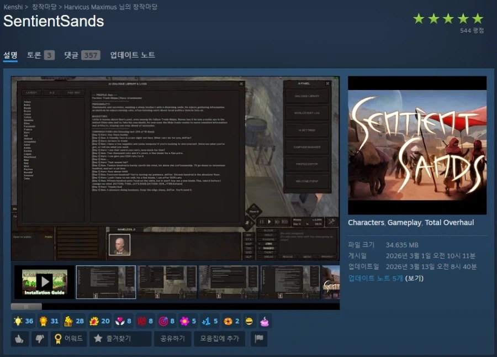Click the 공유하기 share button
Image resolution: width=497 pixels, height=357 pixels.
coord(172,339)
